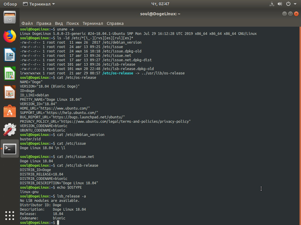301x225 pixels.
Task: Click the BUG_REPORT_URL launchpad line
Action: pyautogui.click(x=72, y=117)
